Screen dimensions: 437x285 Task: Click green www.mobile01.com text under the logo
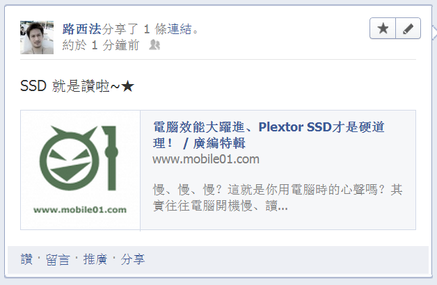click(x=80, y=209)
